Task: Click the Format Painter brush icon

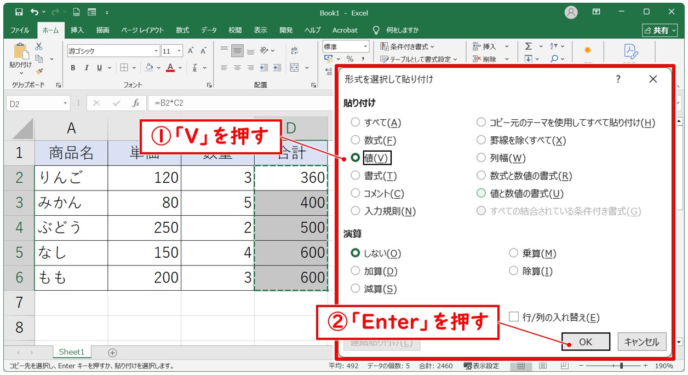Action: 39,71
